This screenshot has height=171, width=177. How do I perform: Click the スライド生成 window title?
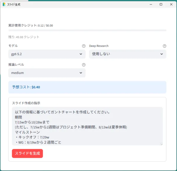click(14, 4)
